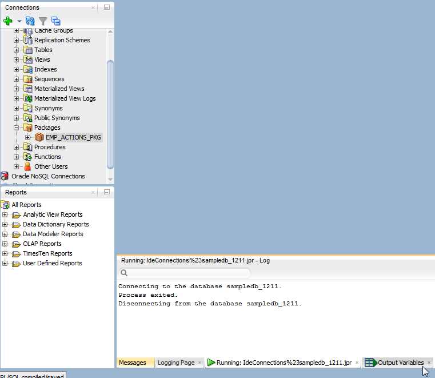Expand TimesTen Reports folder
The width and height of the screenshot is (435, 378).
pyautogui.click(x=5, y=254)
